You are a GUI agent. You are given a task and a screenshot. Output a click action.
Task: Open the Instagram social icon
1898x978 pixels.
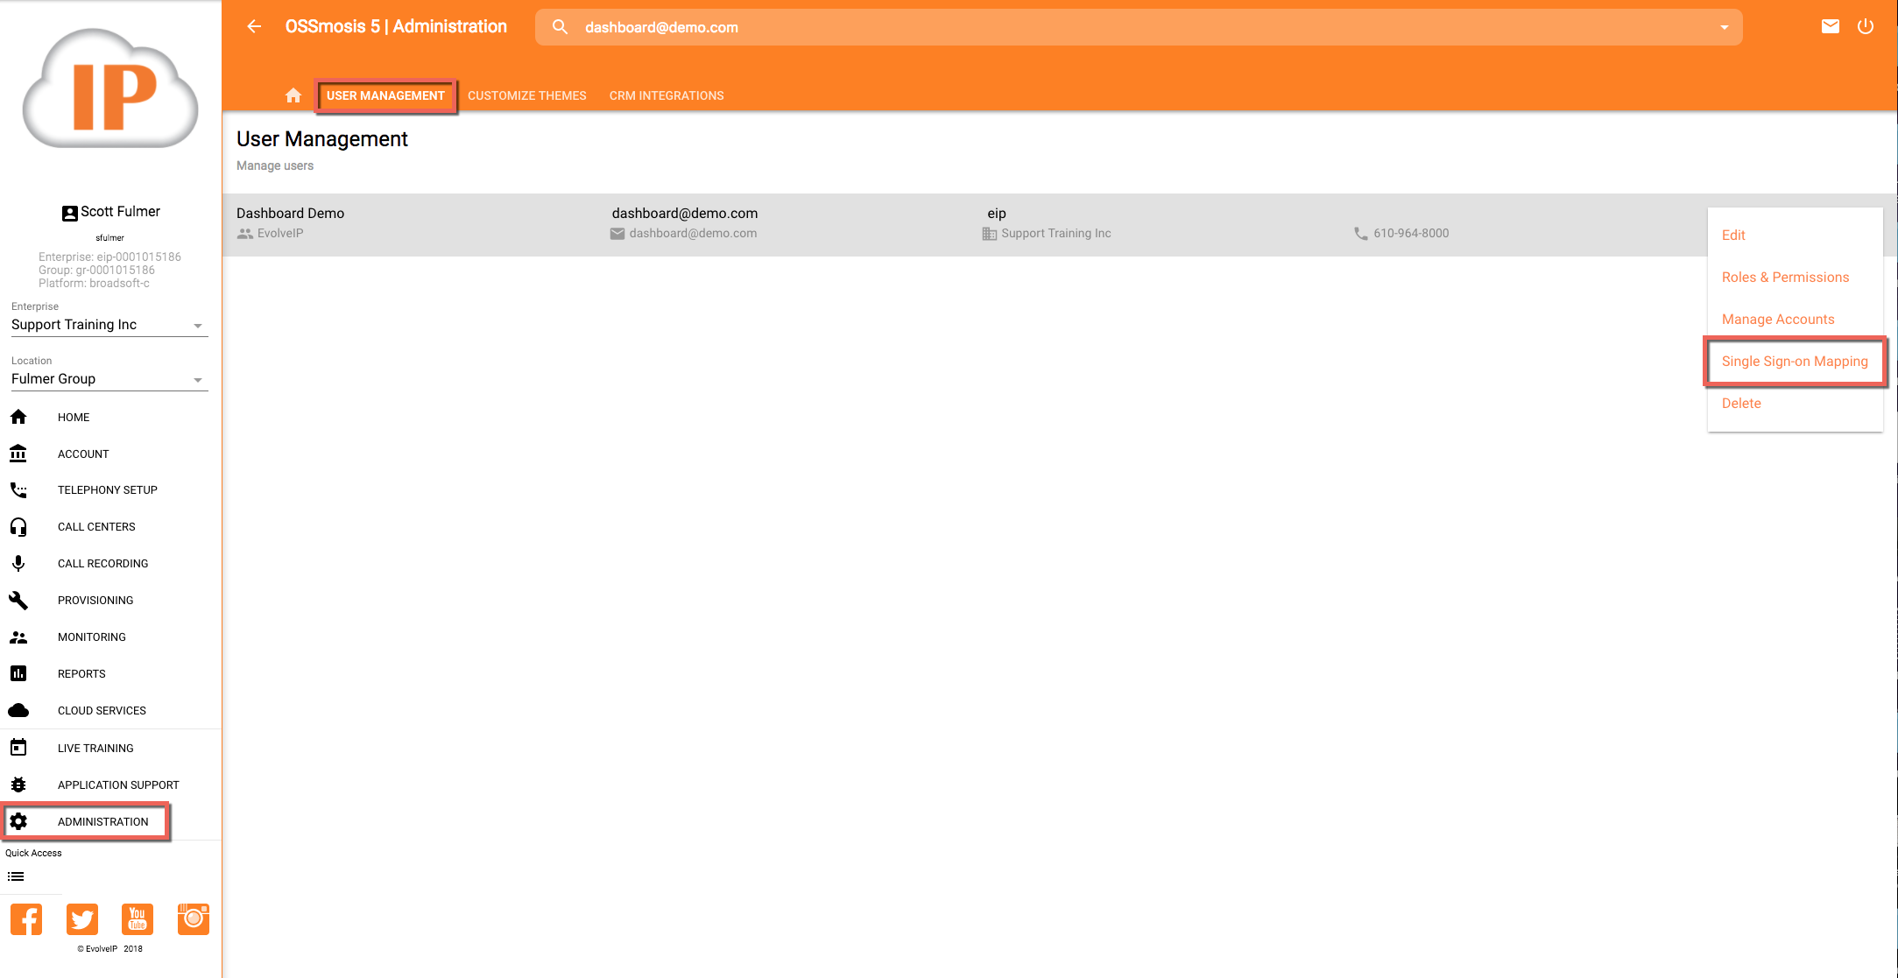click(194, 919)
